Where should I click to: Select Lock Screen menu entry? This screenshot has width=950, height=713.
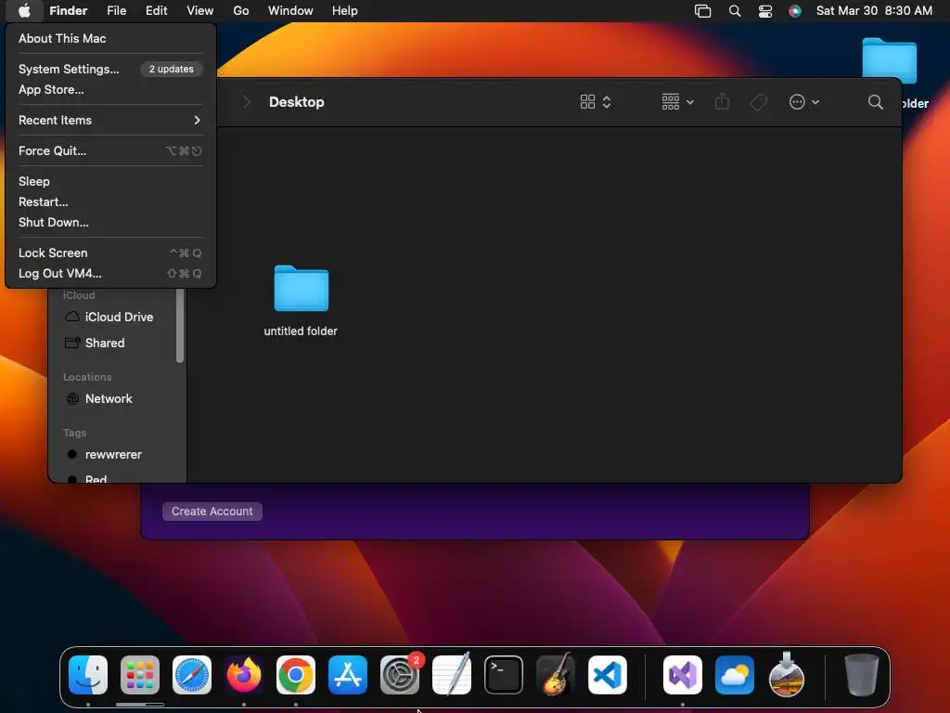pyautogui.click(x=110, y=253)
